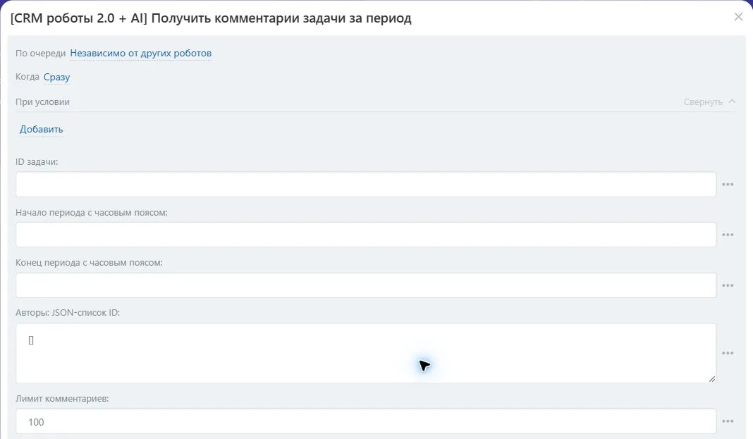Add a condition via Добавить link

[42, 129]
